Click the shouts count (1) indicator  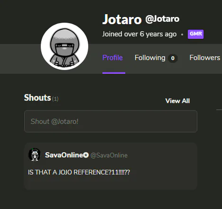pos(55,99)
